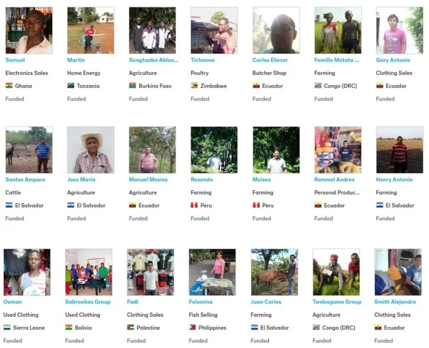Click the Palestine flag icon under Fadi

[130, 327]
